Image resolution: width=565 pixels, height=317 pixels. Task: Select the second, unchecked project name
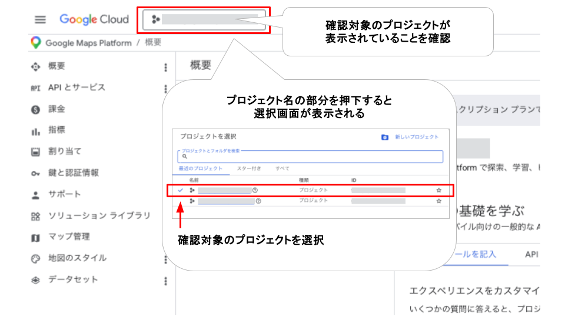tap(226, 201)
